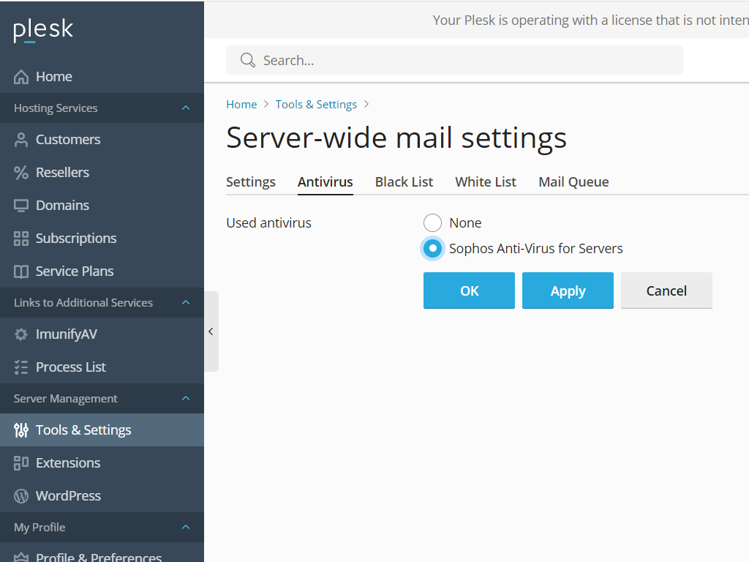Viewport: 749px width, 562px height.
Task: Select the None antivirus option
Action: [x=432, y=222]
